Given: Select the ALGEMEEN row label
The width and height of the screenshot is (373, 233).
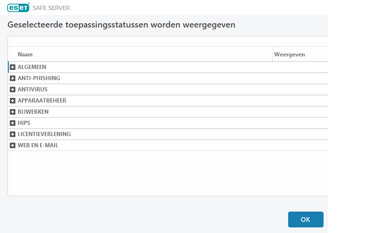Looking at the screenshot, I should click(32, 67).
